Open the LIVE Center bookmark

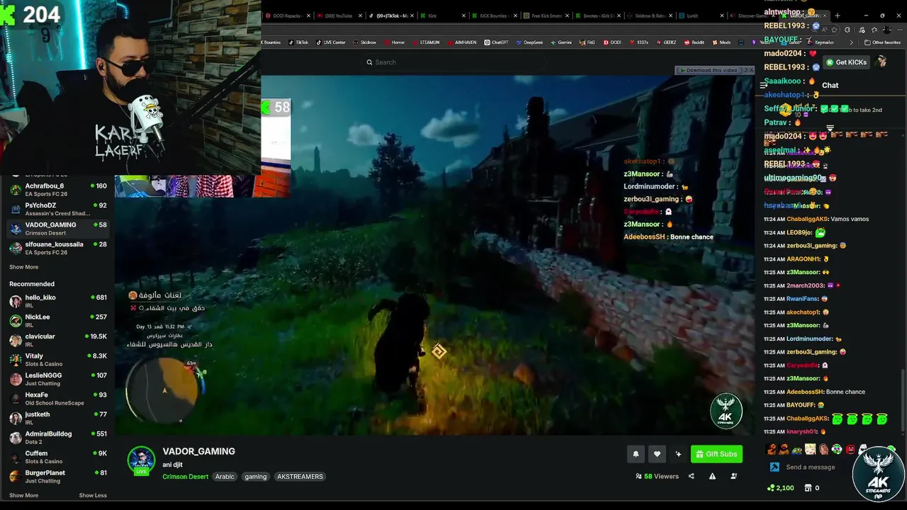click(330, 42)
